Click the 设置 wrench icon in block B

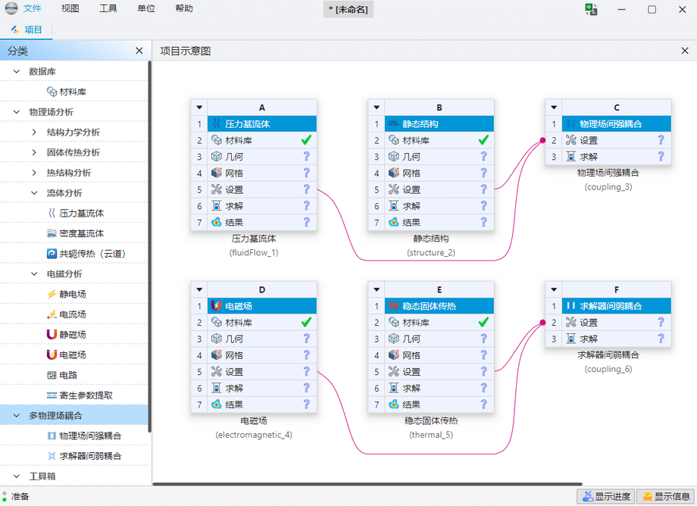(393, 190)
